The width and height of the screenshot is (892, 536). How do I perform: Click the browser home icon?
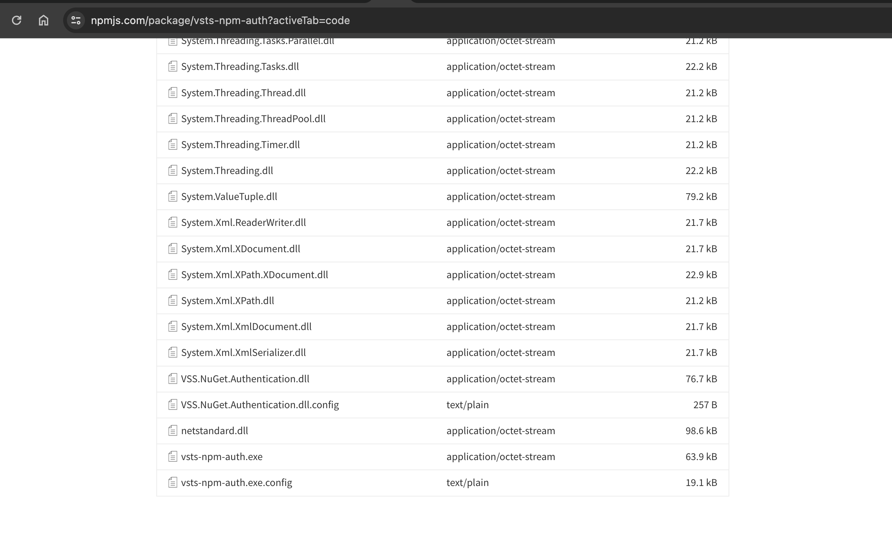pos(43,21)
